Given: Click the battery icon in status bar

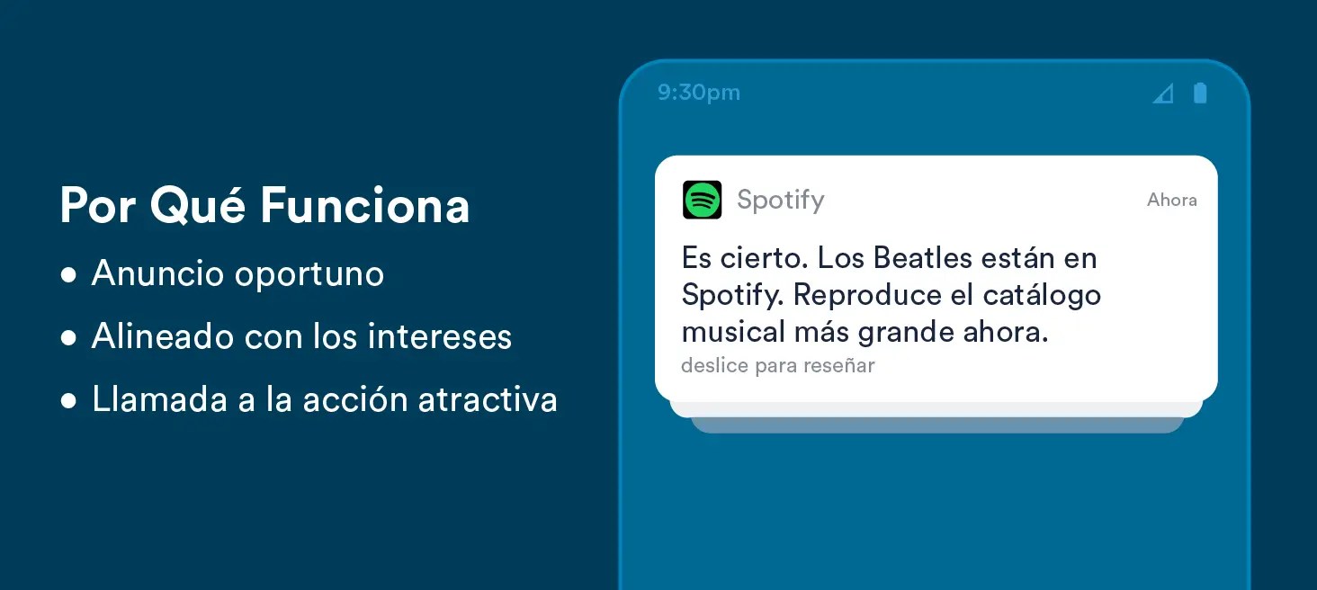Looking at the screenshot, I should pyautogui.click(x=1199, y=93).
